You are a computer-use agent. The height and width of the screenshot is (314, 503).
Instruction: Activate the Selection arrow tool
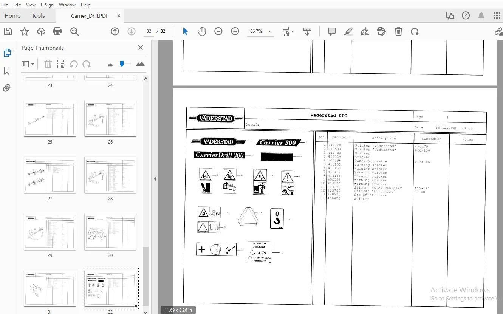185,31
